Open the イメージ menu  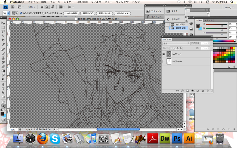pyautogui.click(x=55, y=2)
